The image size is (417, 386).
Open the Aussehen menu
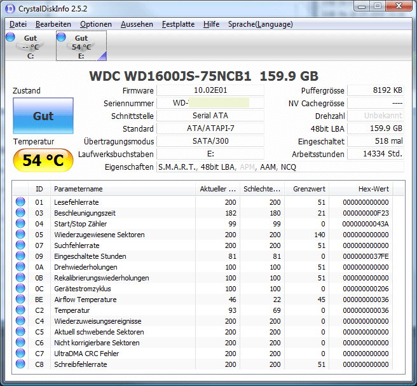click(x=137, y=24)
